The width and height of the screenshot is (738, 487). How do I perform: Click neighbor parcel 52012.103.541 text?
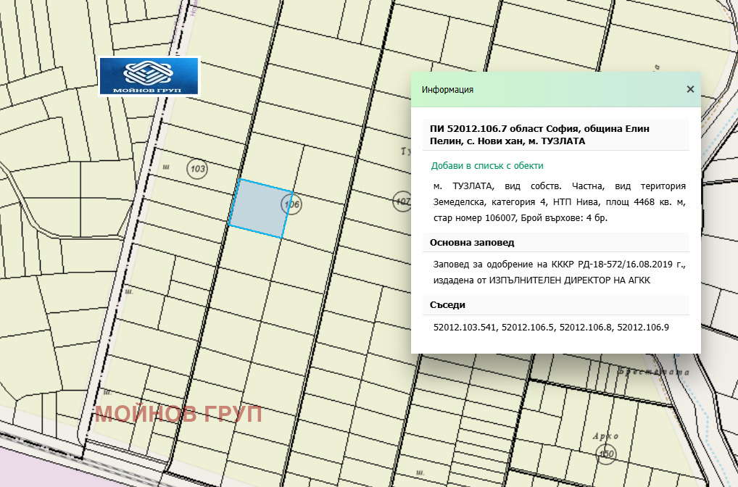click(x=465, y=328)
